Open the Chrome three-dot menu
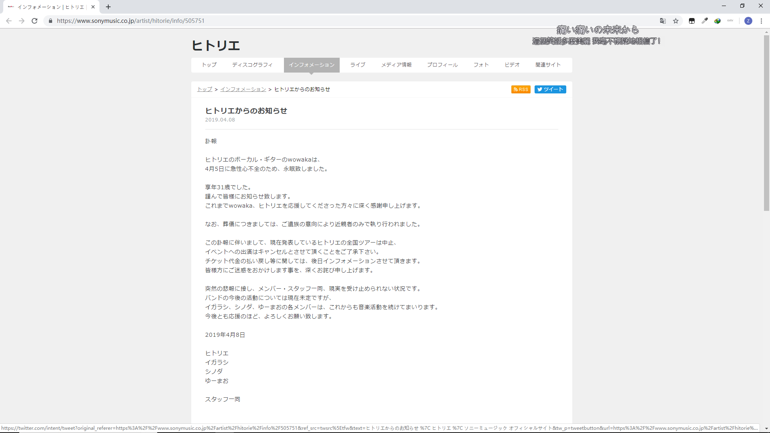Viewport: 770px width, 433px height. point(761,21)
